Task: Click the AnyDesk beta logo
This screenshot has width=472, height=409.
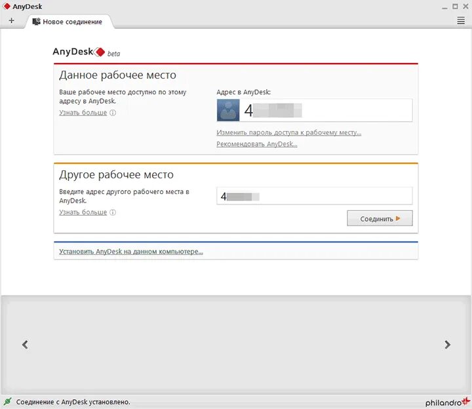Action: pos(87,52)
